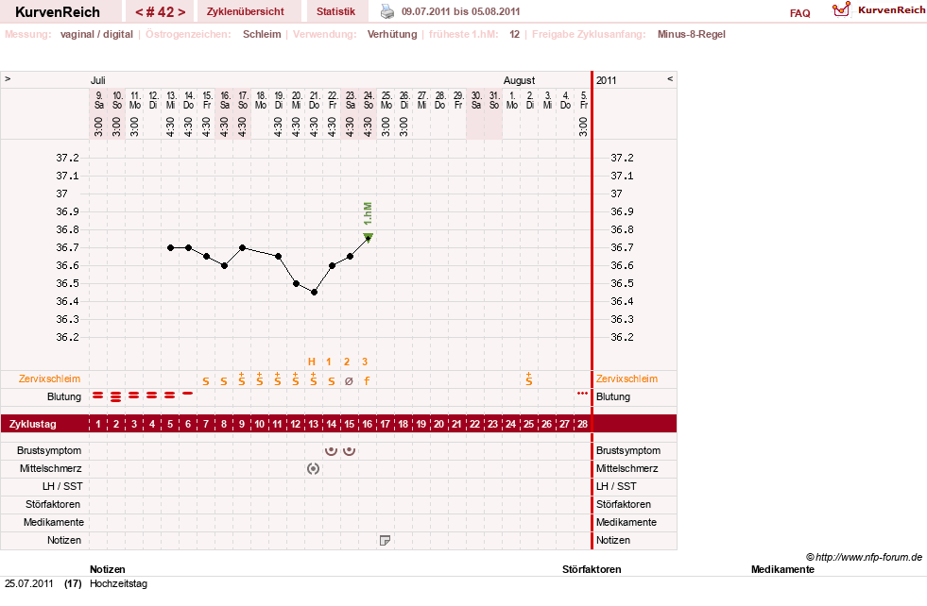The width and height of the screenshot is (927, 606).
Task: Expand chart with the '>' arrow at top left
Action: coord(8,78)
